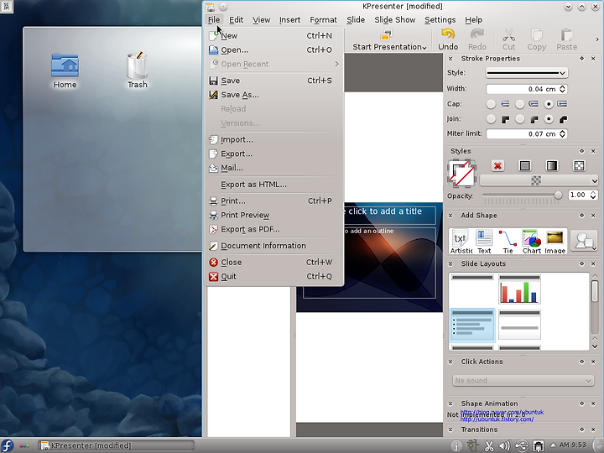This screenshot has width=604, height=453.
Task: Select the first Join radio option
Action: tap(491, 119)
